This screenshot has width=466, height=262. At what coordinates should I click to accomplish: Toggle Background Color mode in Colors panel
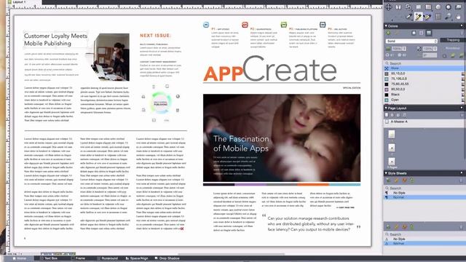429,33
